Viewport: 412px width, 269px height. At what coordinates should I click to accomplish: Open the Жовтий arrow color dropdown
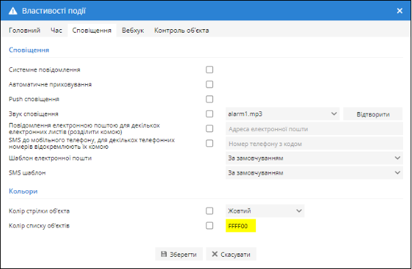coord(265,211)
